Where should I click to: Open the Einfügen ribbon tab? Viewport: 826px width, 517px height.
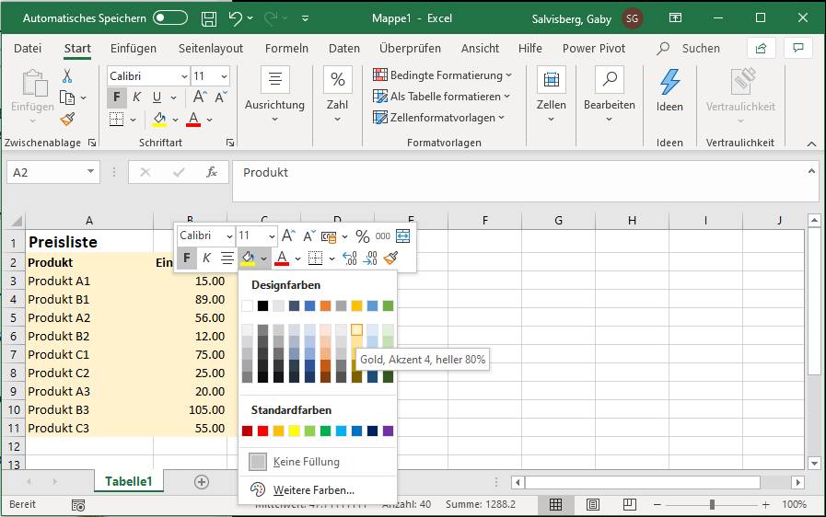click(134, 48)
